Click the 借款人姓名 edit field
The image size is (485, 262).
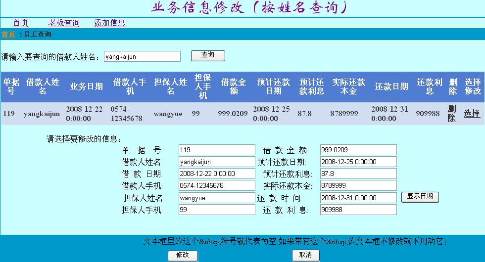(216, 162)
